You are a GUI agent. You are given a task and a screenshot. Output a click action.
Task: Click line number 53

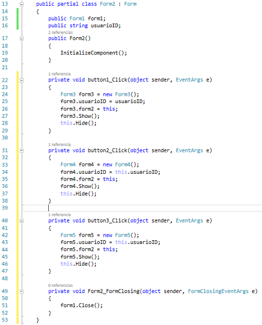click(5, 320)
